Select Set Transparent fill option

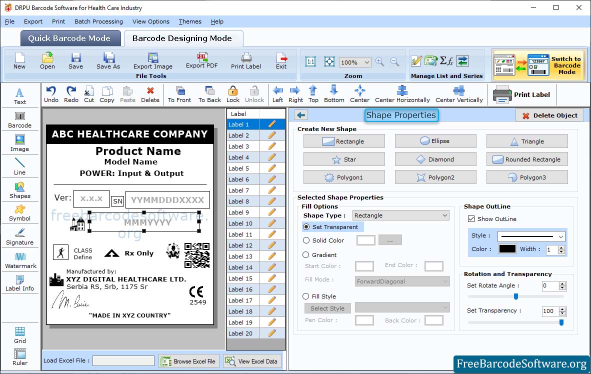pyautogui.click(x=306, y=227)
